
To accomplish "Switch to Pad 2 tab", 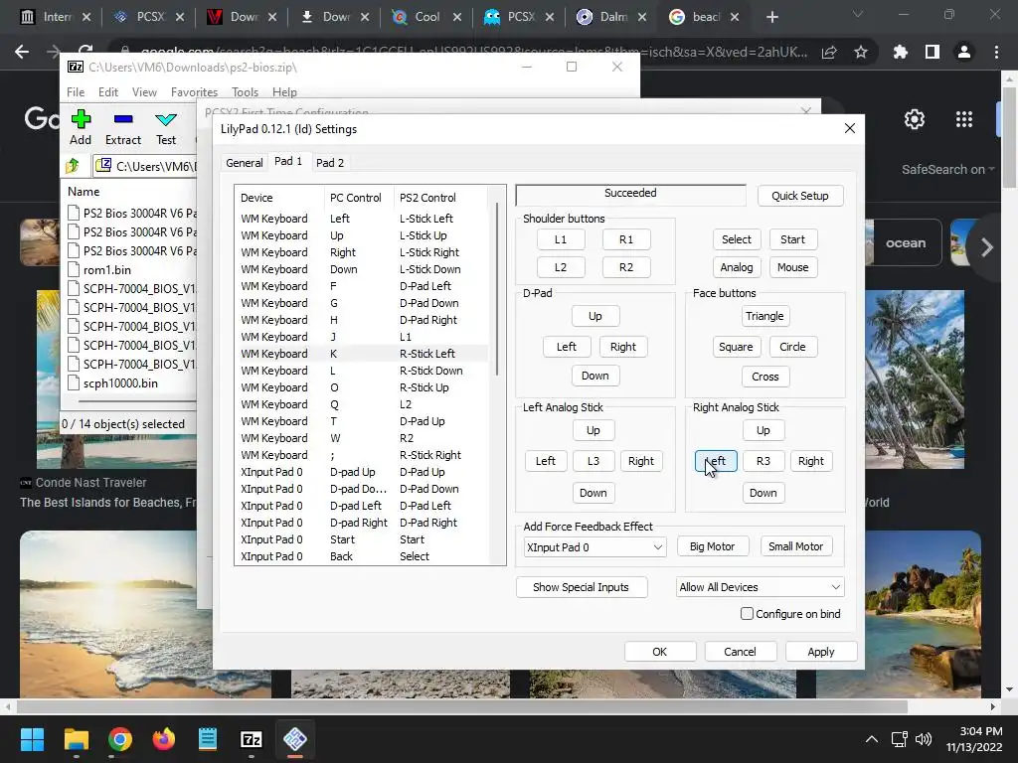I will (x=330, y=163).
